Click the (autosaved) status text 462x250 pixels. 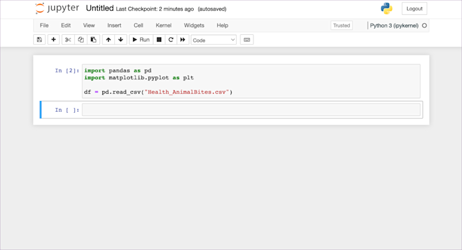[x=212, y=9]
